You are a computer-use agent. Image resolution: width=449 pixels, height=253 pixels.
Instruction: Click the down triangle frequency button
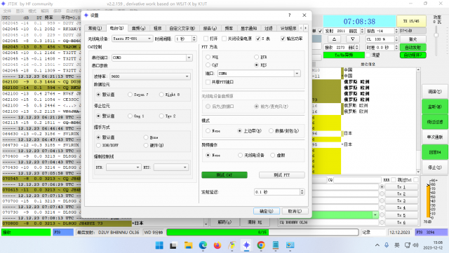352,39
